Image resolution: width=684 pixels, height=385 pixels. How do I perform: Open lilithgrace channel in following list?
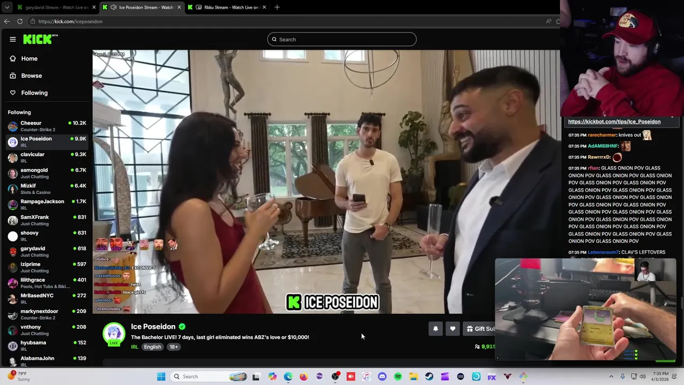click(47, 283)
